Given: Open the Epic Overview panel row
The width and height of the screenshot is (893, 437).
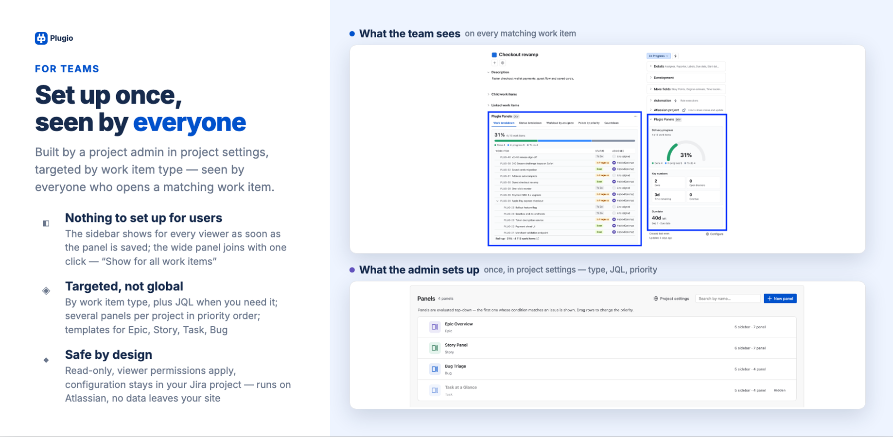Looking at the screenshot, I should coord(607,327).
